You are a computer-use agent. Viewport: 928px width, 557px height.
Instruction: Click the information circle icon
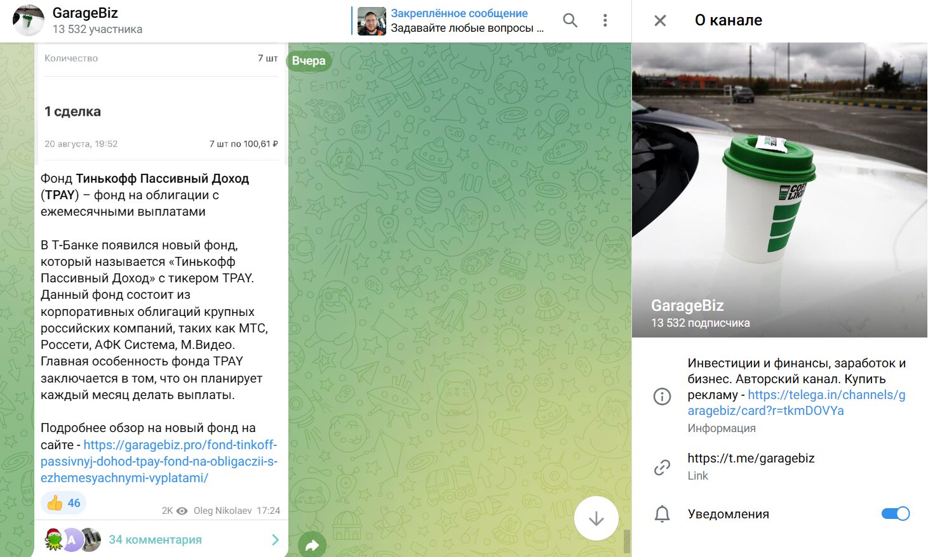click(662, 396)
